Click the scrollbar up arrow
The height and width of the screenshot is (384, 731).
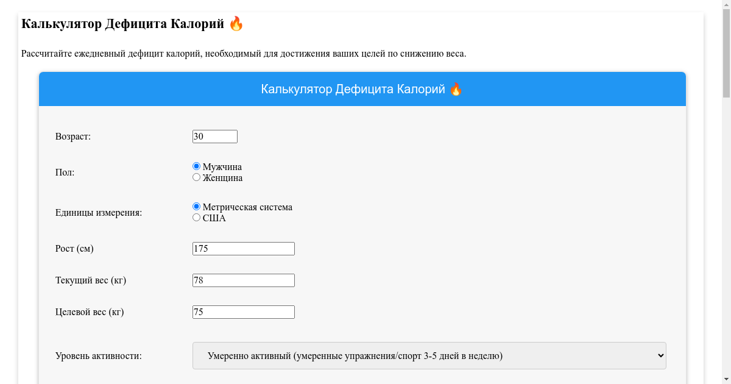click(x=726, y=5)
